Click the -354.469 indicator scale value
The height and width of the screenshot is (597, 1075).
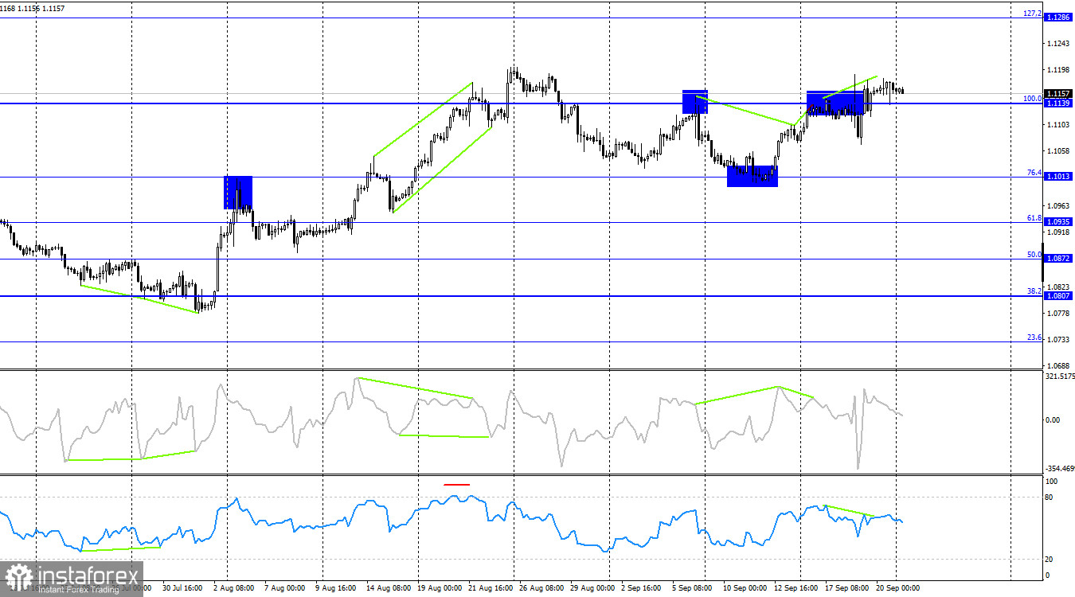pos(1060,469)
